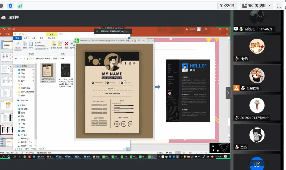Click the blue security shield icon
Image resolution: width=286 pixels, height=170 pixels.
tap(10, 6)
